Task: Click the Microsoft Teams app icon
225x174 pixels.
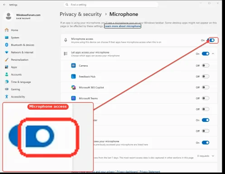Action: 73,98
